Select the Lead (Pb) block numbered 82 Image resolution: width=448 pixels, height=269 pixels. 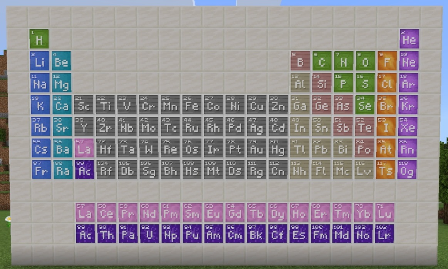coord(321,148)
